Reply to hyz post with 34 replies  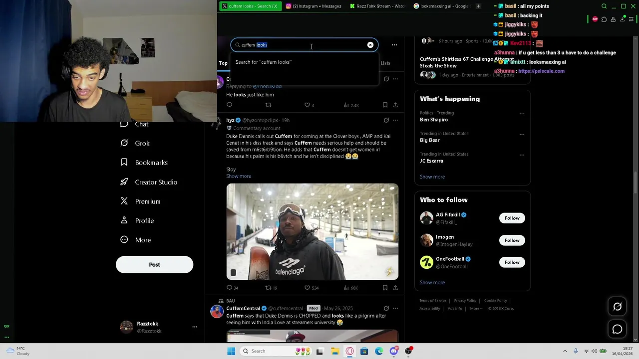click(x=232, y=288)
